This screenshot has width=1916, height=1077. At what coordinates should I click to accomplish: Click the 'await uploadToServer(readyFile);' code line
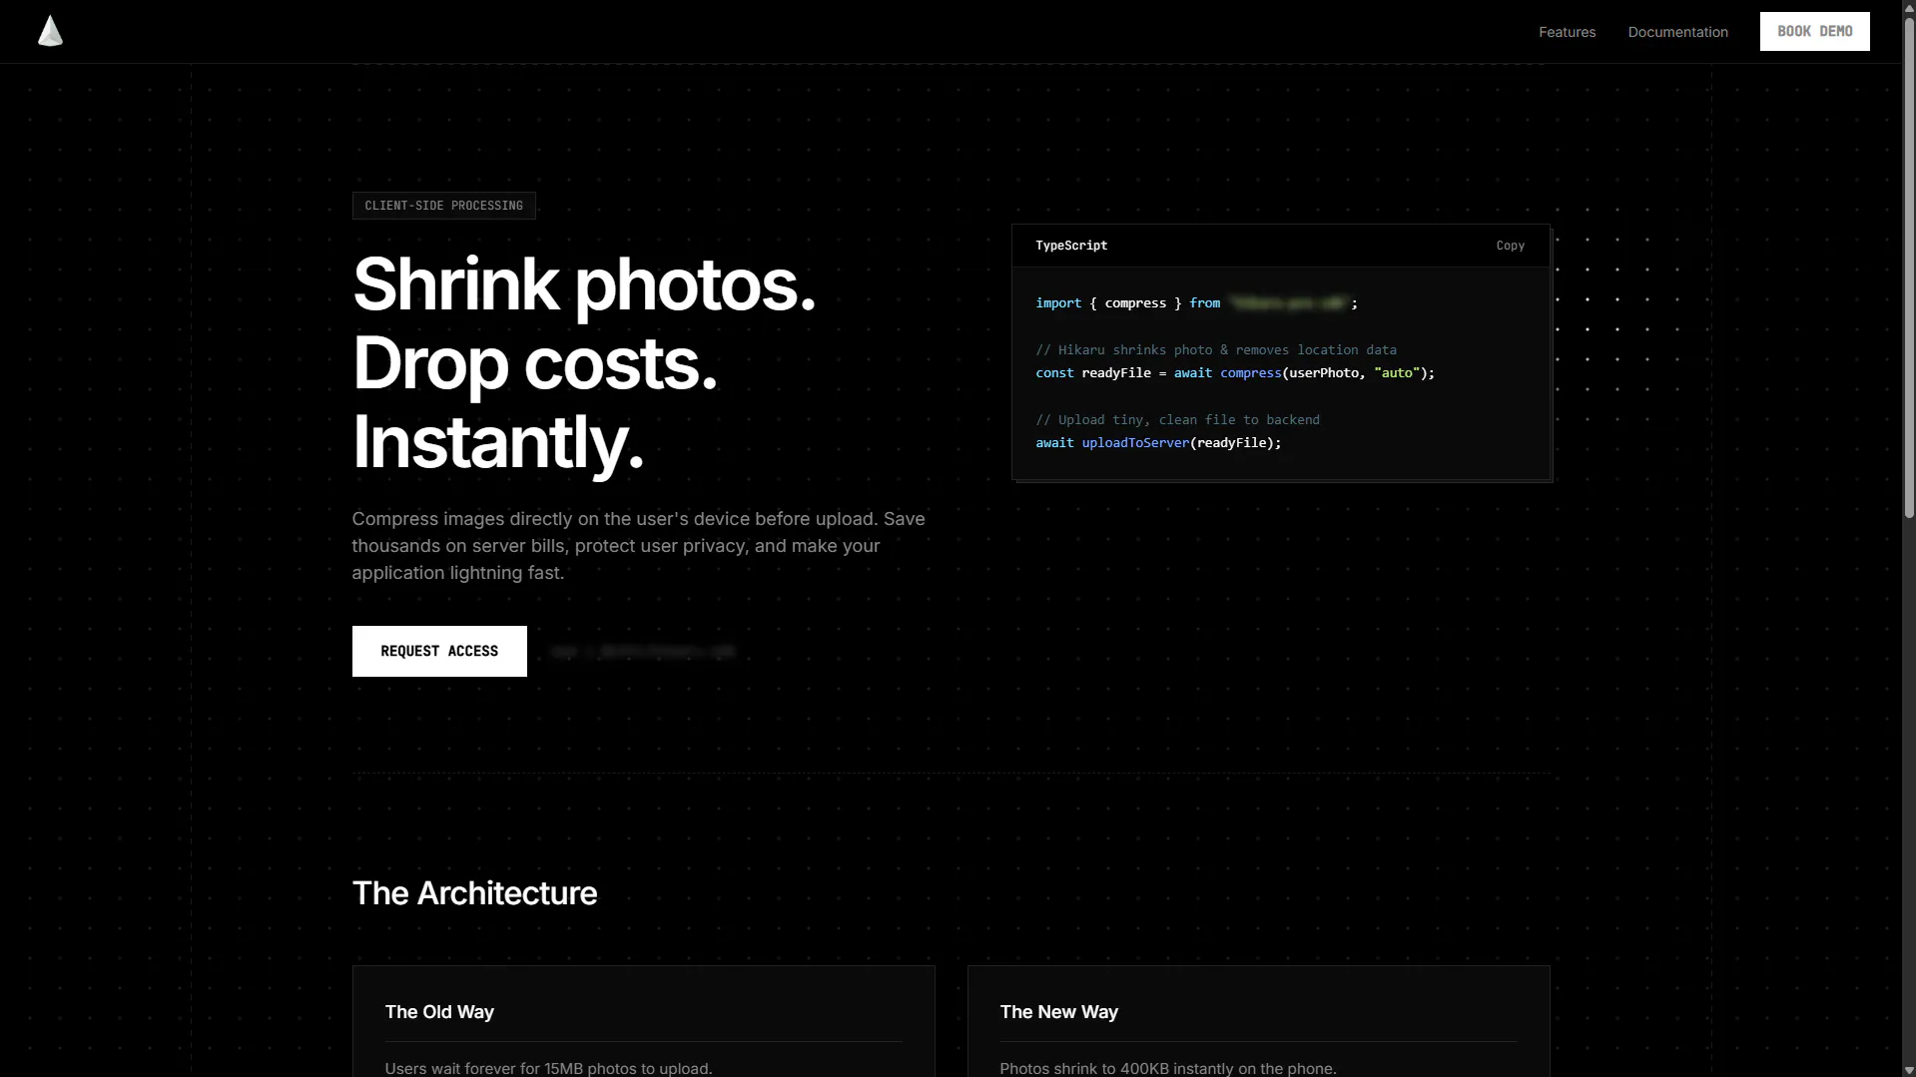pos(1158,443)
